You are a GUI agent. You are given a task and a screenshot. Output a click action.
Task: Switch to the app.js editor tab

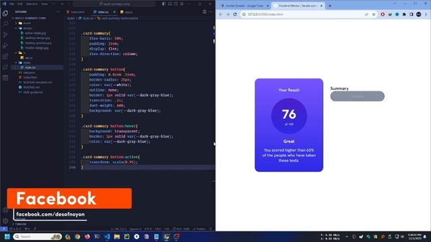[127, 12]
